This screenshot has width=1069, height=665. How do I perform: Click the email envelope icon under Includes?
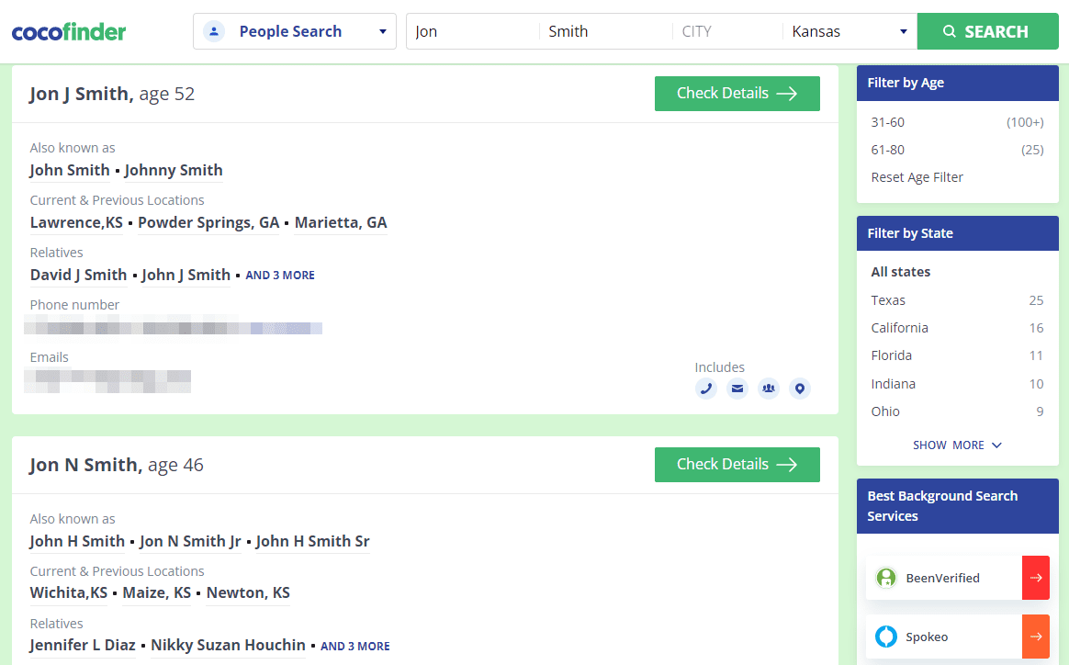[x=737, y=389]
